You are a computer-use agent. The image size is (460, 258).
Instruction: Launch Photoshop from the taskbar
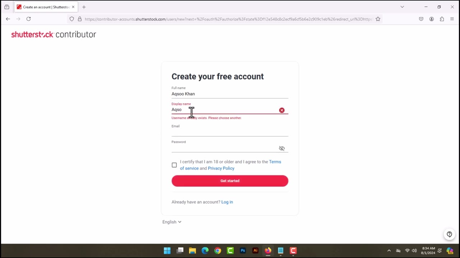(x=243, y=250)
